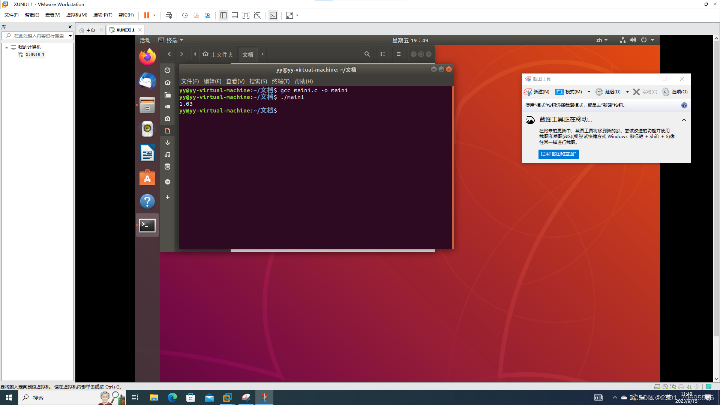Collapse the 我的计算机 tree node
The height and width of the screenshot is (405, 720).
point(6,47)
